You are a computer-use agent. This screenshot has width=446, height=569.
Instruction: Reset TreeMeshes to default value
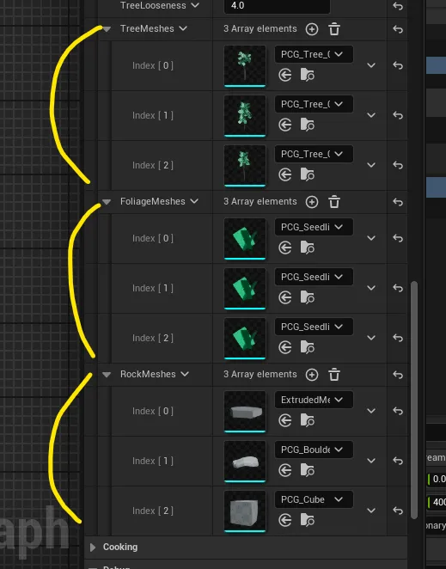(398, 29)
